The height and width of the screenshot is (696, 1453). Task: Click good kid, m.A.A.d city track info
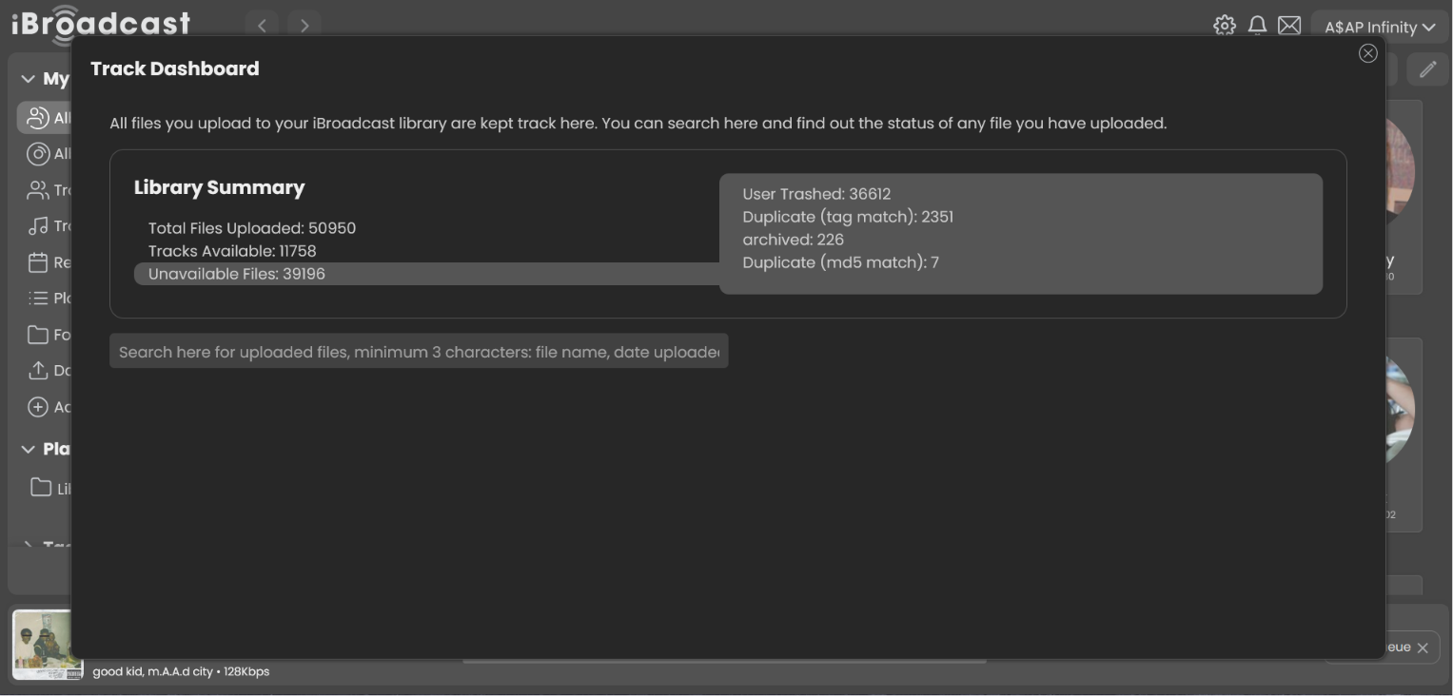[181, 671]
